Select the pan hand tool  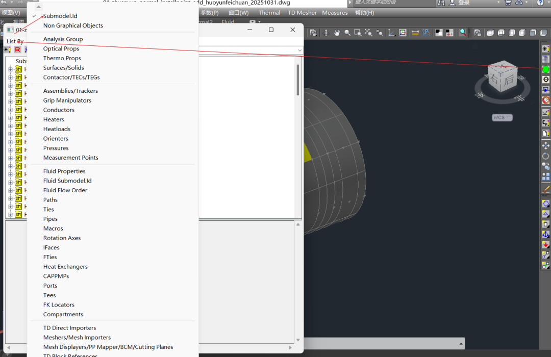click(337, 33)
